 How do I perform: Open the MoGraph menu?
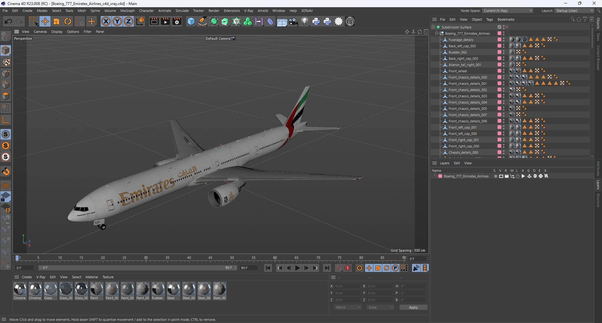click(128, 11)
